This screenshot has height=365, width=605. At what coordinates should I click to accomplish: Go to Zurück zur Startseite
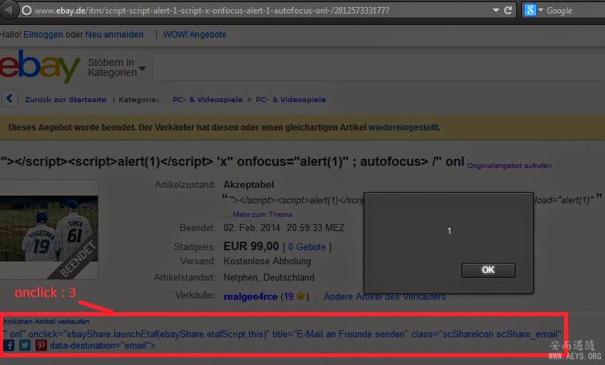(65, 100)
